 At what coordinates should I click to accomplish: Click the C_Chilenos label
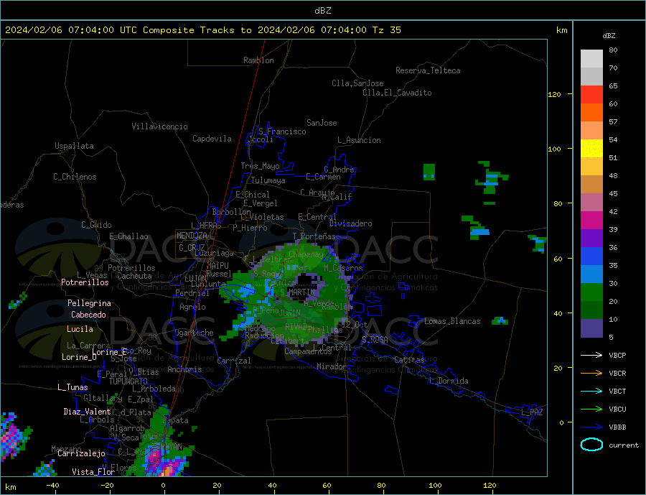tap(75, 177)
